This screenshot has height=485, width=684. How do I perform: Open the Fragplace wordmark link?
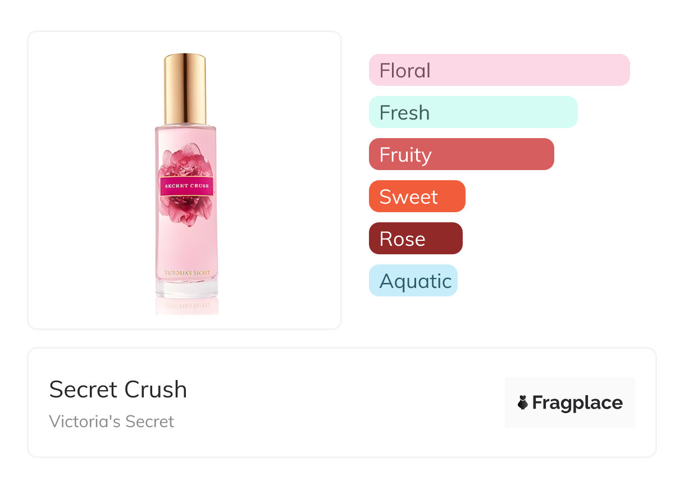(x=577, y=403)
